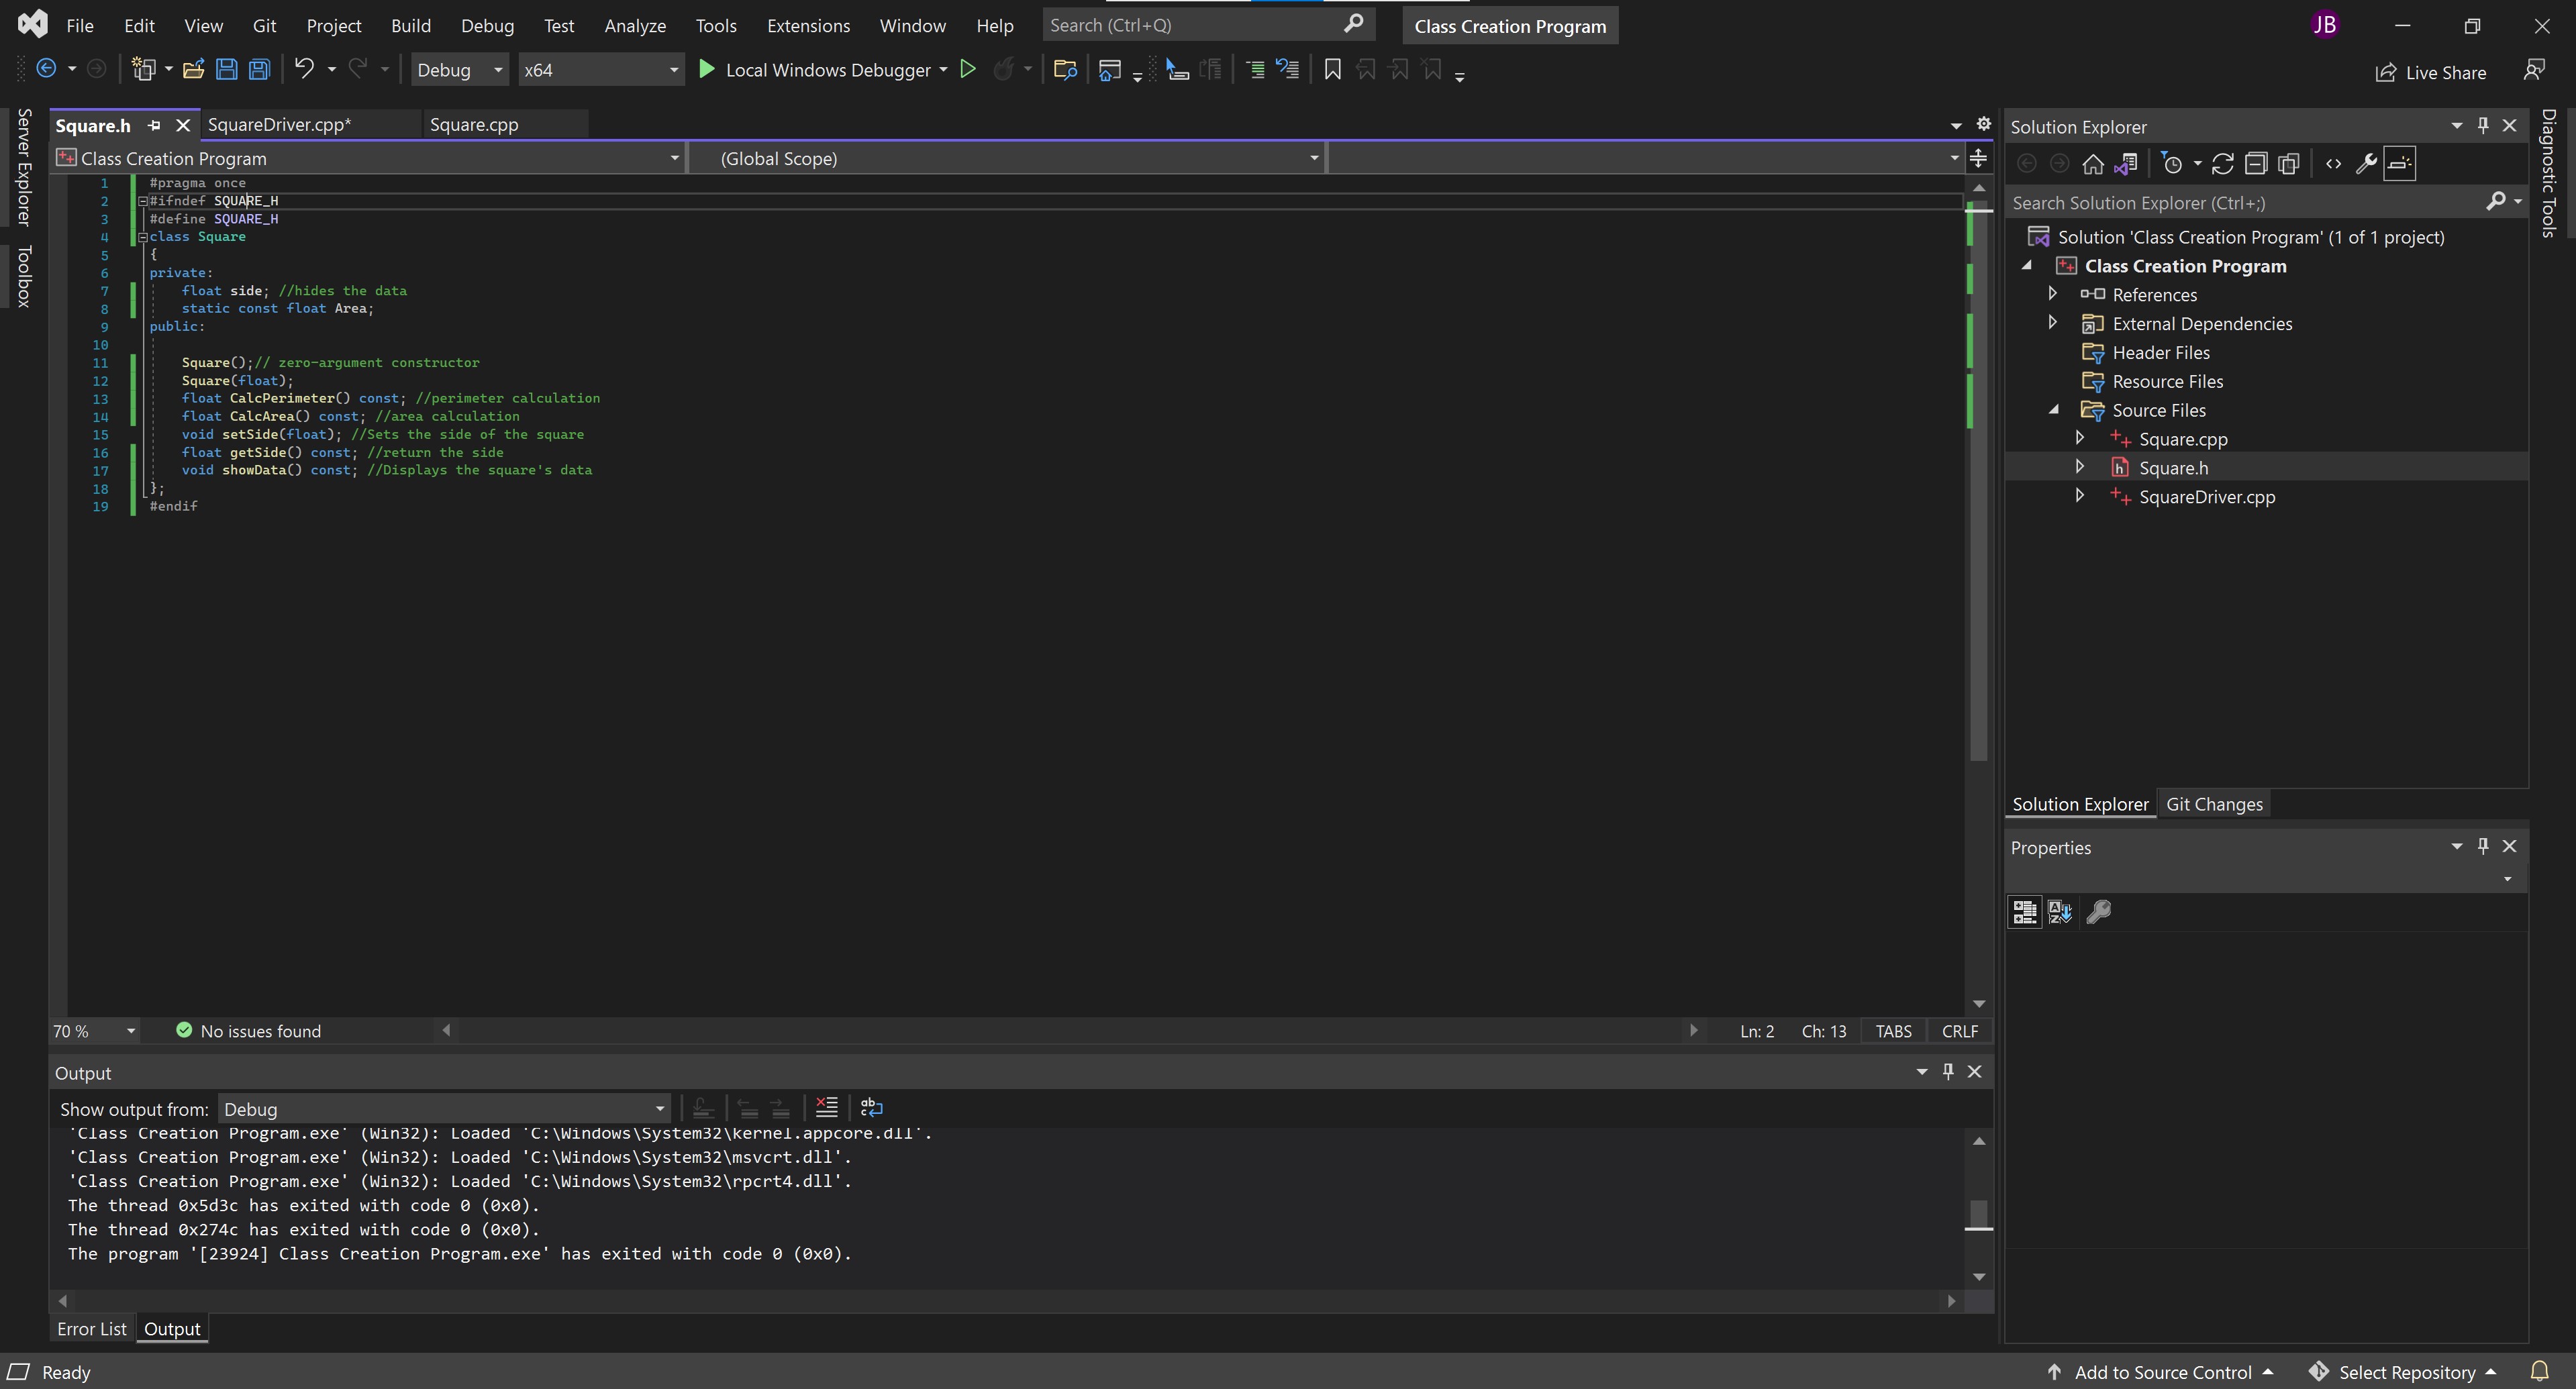Select the Alphabetical sort icon in Properties
This screenshot has height=1389, width=2576.
(x=2059, y=911)
